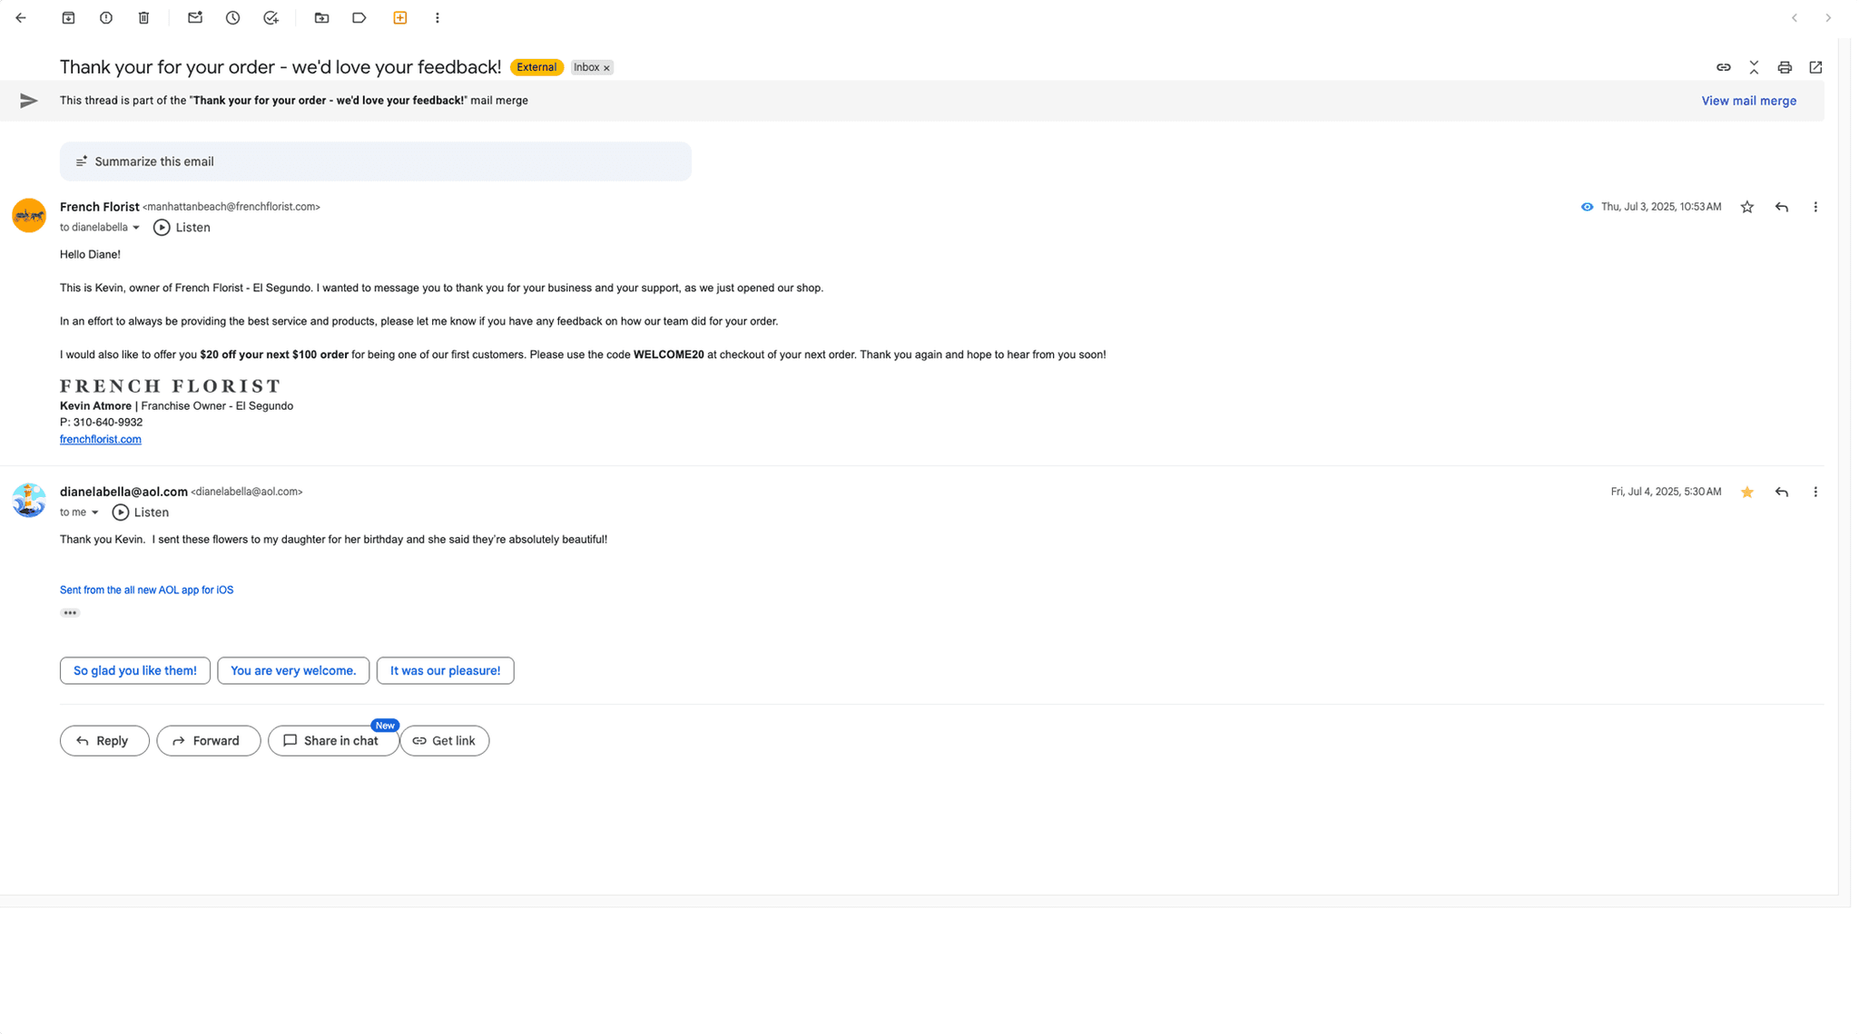Viewport: 1859px width, 1034px height.
Task: Remove the Inbox label with x
Action: [x=607, y=68]
